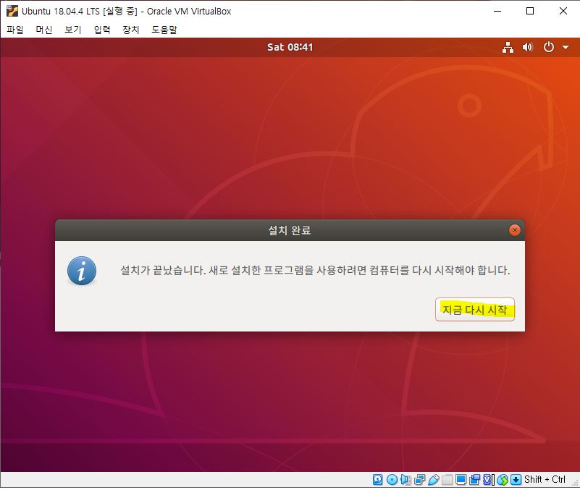Close the 설치 완료 dialog with red X
This screenshot has width=580, height=490.
[515, 230]
